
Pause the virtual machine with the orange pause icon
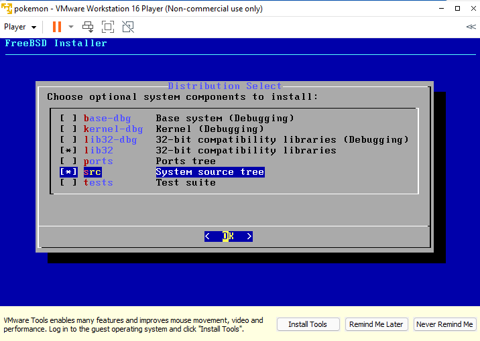57,27
